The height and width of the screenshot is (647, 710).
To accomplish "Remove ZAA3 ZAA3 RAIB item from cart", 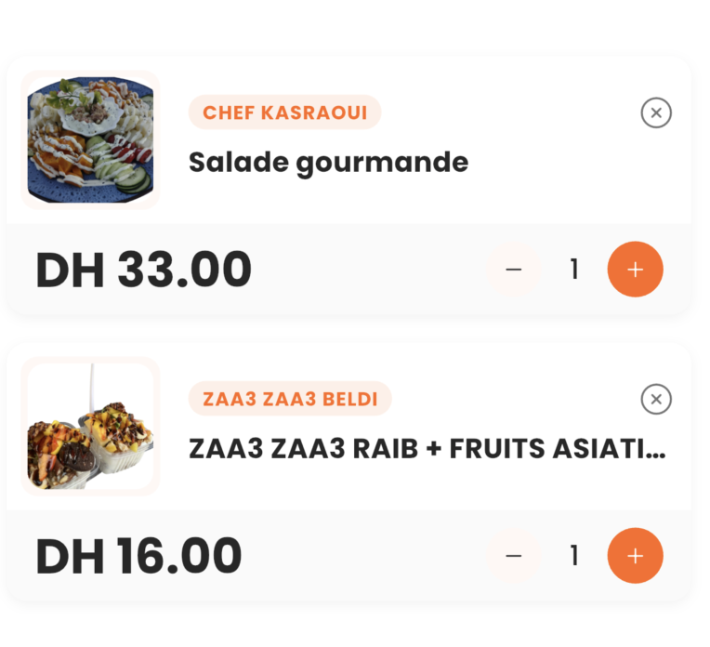I will pyautogui.click(x=656, y=400).
